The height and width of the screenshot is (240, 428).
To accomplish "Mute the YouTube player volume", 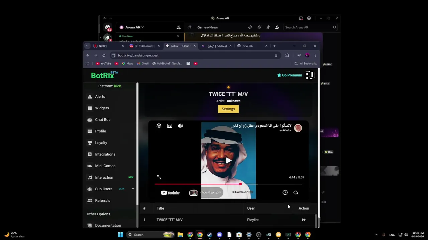I will point(180,126).
